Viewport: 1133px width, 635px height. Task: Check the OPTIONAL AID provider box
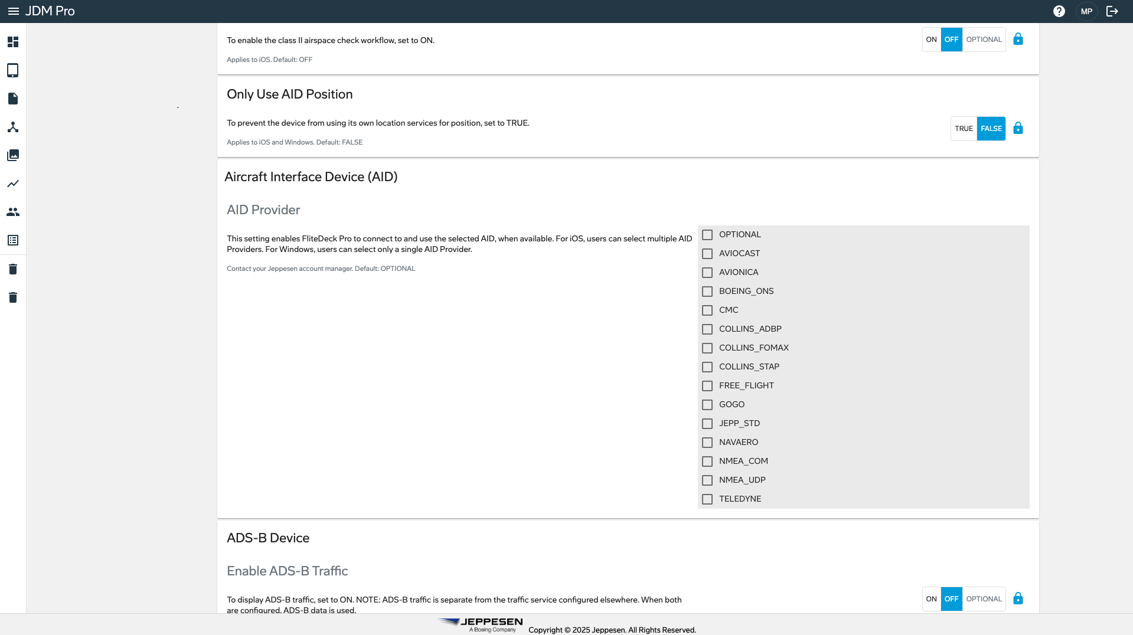[707, 235]
